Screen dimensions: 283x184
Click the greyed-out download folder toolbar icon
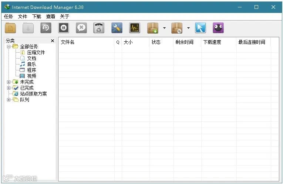tap(28, 28)
